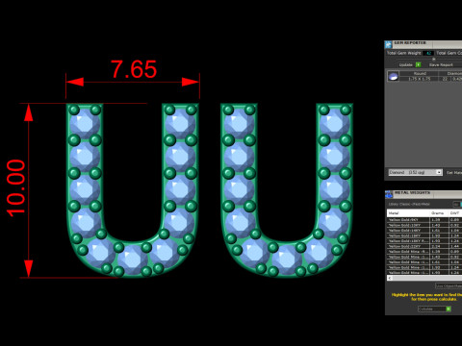Click the Calculate field in Metal Weights
Viewport: 462px width, 346px height.
432,309
